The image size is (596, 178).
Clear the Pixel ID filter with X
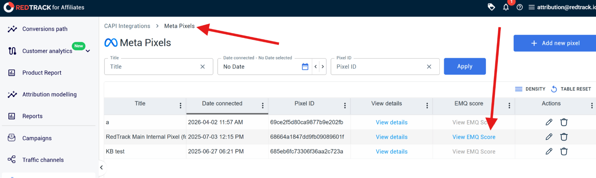(x=429, y=66)
